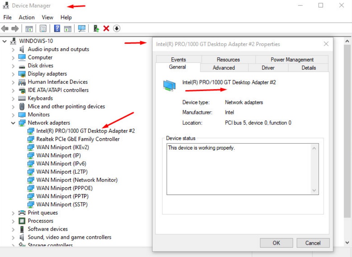The image size is (352, 257).
Task: Click the red X Uninstall device icon
Action: click(106, 29)
